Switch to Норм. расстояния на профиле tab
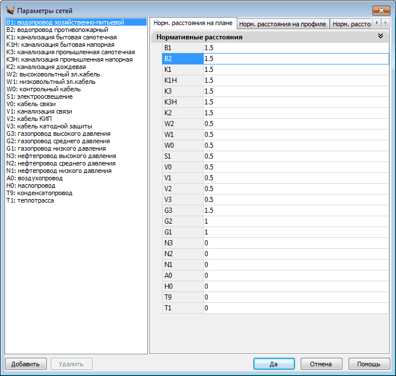Screen dimensions: 396x376 [282, 24]
